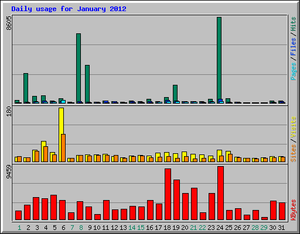Select the red KBytes bar for day 3
Image resolution: width=300 pixels, height=234 pixels.
(x=36, y=209)
